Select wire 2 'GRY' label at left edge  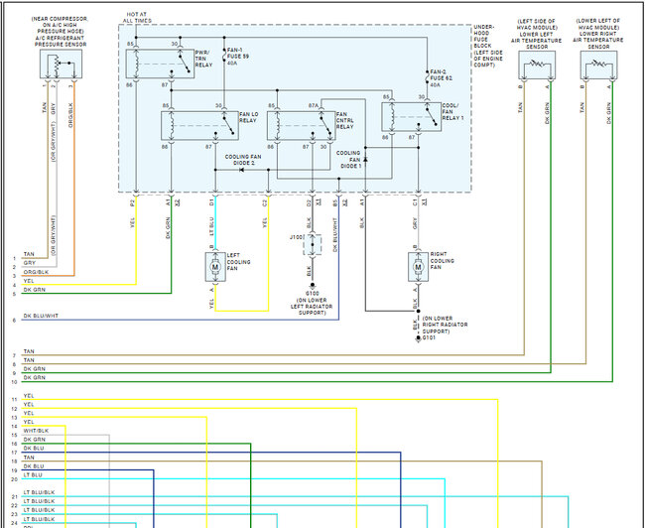click(30, 263)
